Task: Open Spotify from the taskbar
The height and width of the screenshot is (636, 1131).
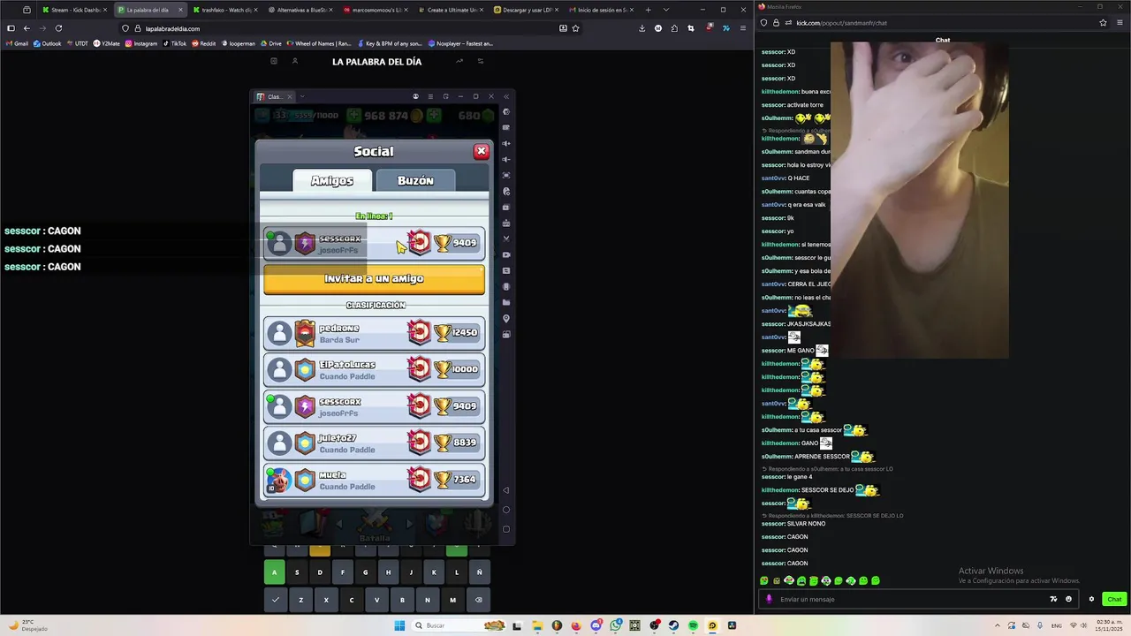Action: pyautogui.click(x=693, y=625)
